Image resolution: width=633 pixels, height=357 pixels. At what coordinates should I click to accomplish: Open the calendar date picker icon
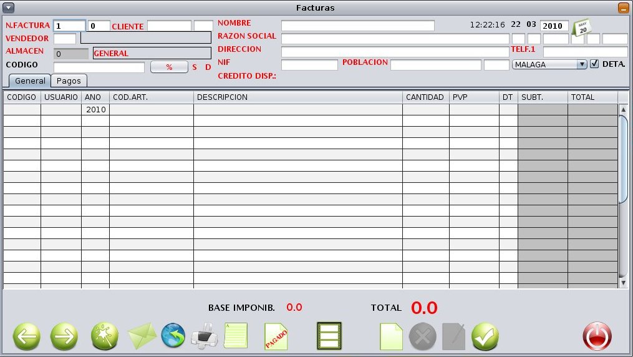pyautogui.click(x=582, y=27)
